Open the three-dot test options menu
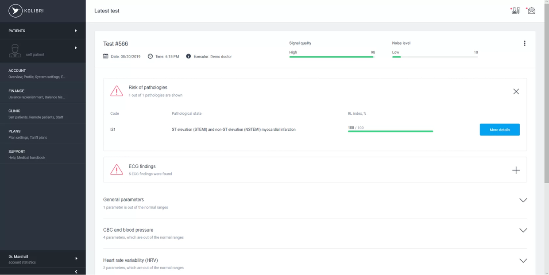Screen dimensions: 549x275 pyautogui.click(x=525, y=43)
